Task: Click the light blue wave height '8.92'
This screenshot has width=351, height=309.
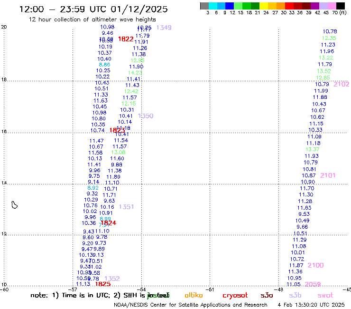Action: click(93, 188)
